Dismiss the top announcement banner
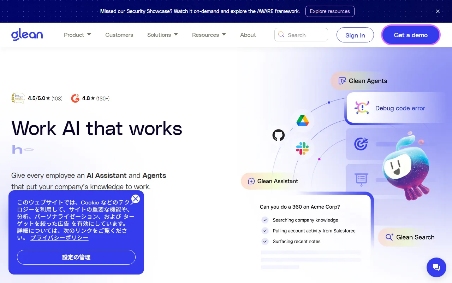This screenshot has width=452, height=283. tap(438, 11)
